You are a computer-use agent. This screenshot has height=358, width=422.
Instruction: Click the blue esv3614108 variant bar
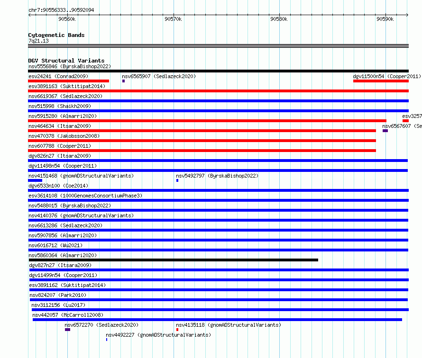218,200
